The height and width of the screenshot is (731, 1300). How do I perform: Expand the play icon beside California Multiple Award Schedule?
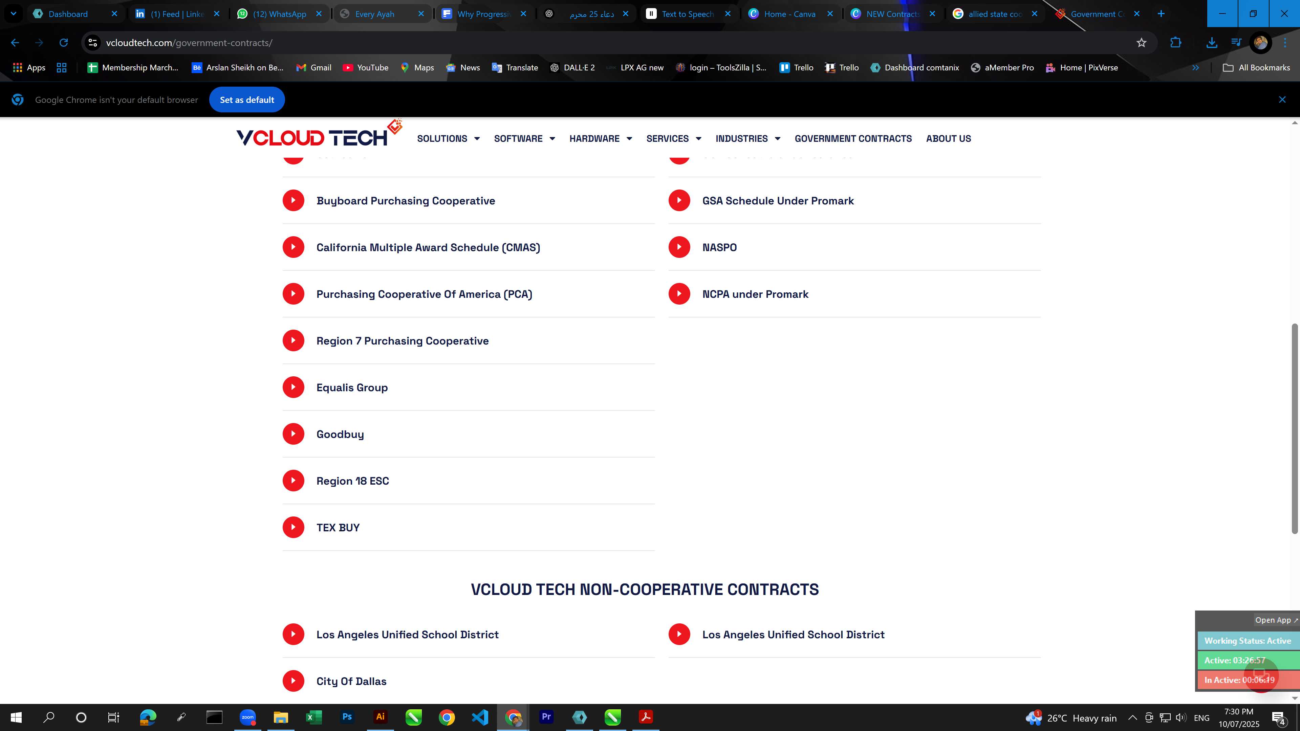click(293, 247)
